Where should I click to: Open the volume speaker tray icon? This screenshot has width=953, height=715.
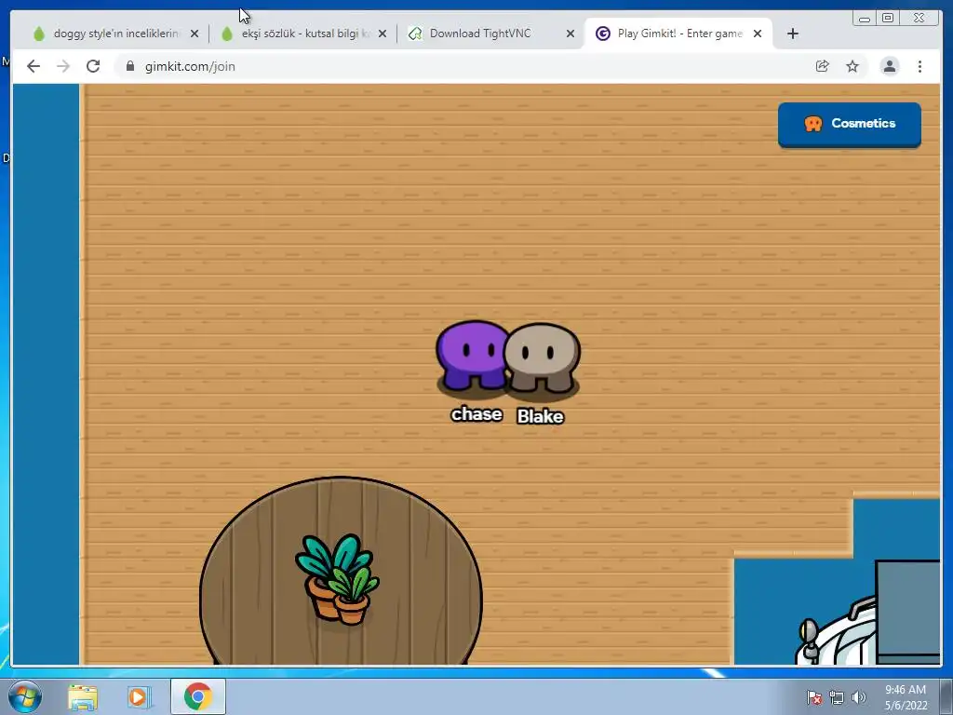(859, 697)
